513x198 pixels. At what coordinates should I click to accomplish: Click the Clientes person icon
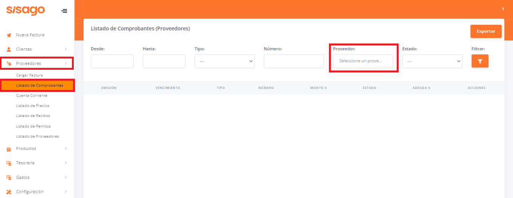(x=9, y=49)
